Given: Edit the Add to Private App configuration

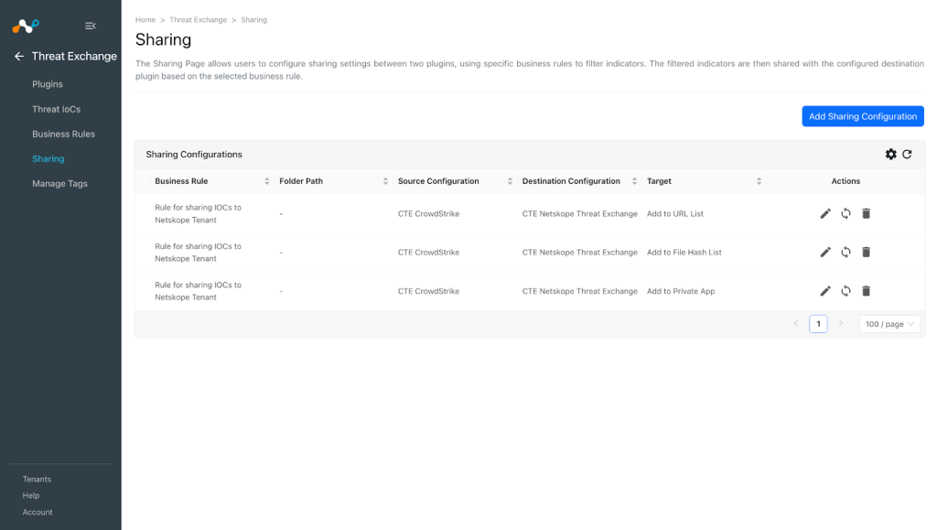Looking at the screenshot, I should tap(825, 291).
